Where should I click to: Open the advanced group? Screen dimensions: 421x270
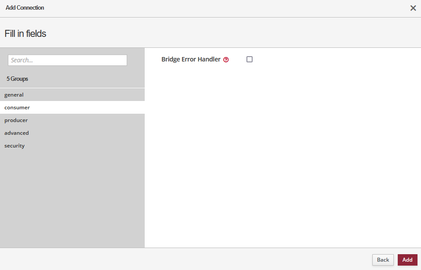tap(17, 133)
